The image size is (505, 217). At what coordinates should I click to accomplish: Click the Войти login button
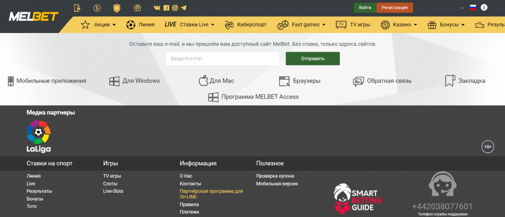click(365, 8)
